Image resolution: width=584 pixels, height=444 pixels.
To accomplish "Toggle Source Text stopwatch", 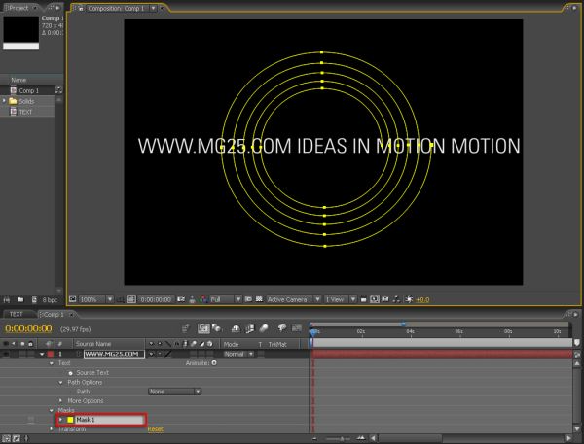I will (70, 373).
